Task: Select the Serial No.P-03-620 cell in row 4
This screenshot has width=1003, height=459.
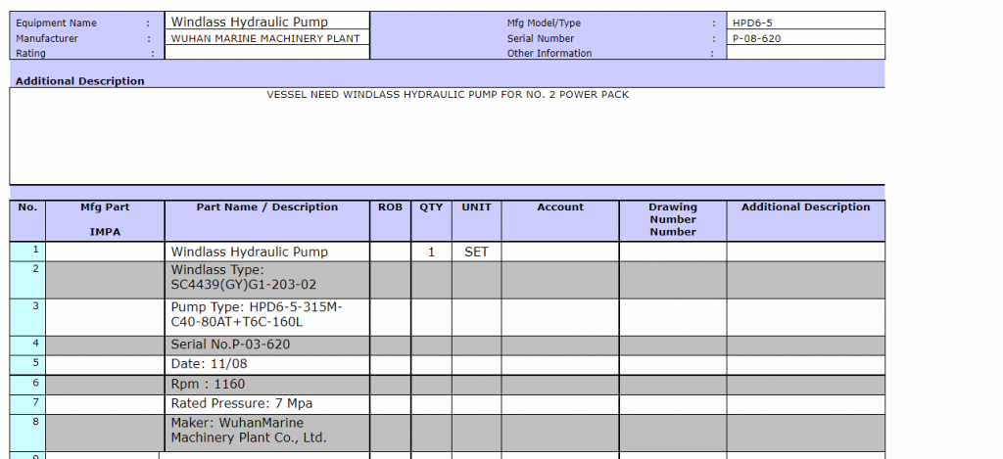Action: [x=267, y=344]
